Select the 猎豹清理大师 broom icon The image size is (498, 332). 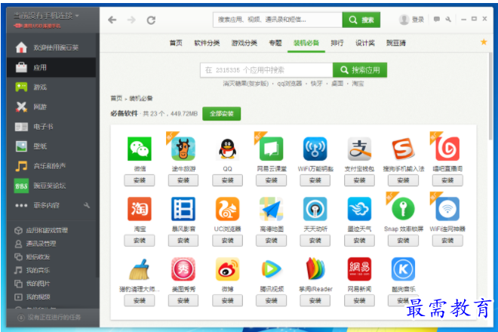click(x=140, y=269)
